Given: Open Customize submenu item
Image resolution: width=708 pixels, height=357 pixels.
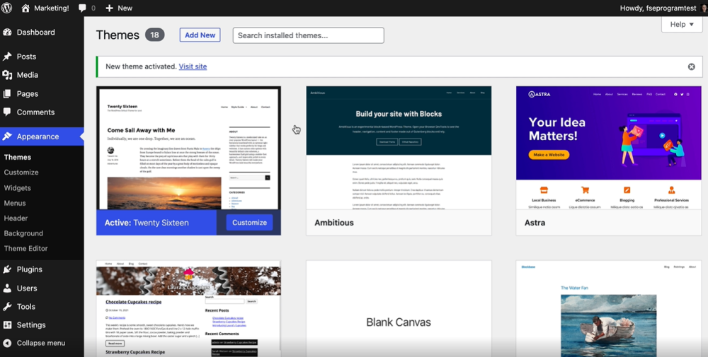Looking at the screenshot, I should 21,172.
